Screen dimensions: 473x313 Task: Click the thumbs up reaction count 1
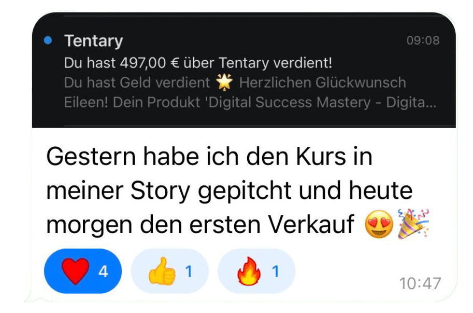(x=189, y=271)
